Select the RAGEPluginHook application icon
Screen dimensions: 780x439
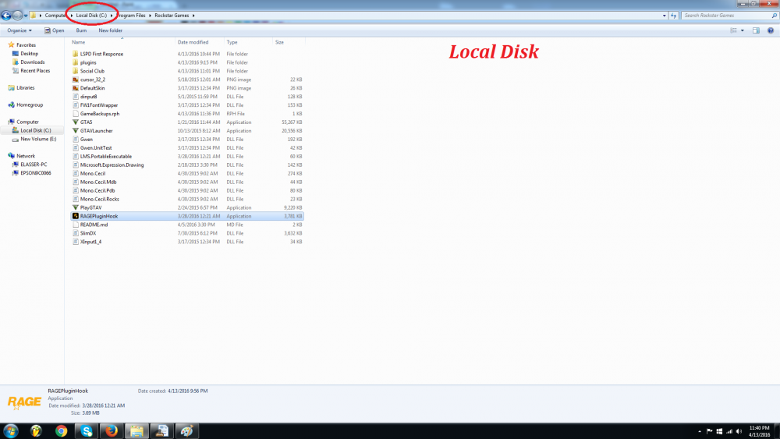coord(76,216)
